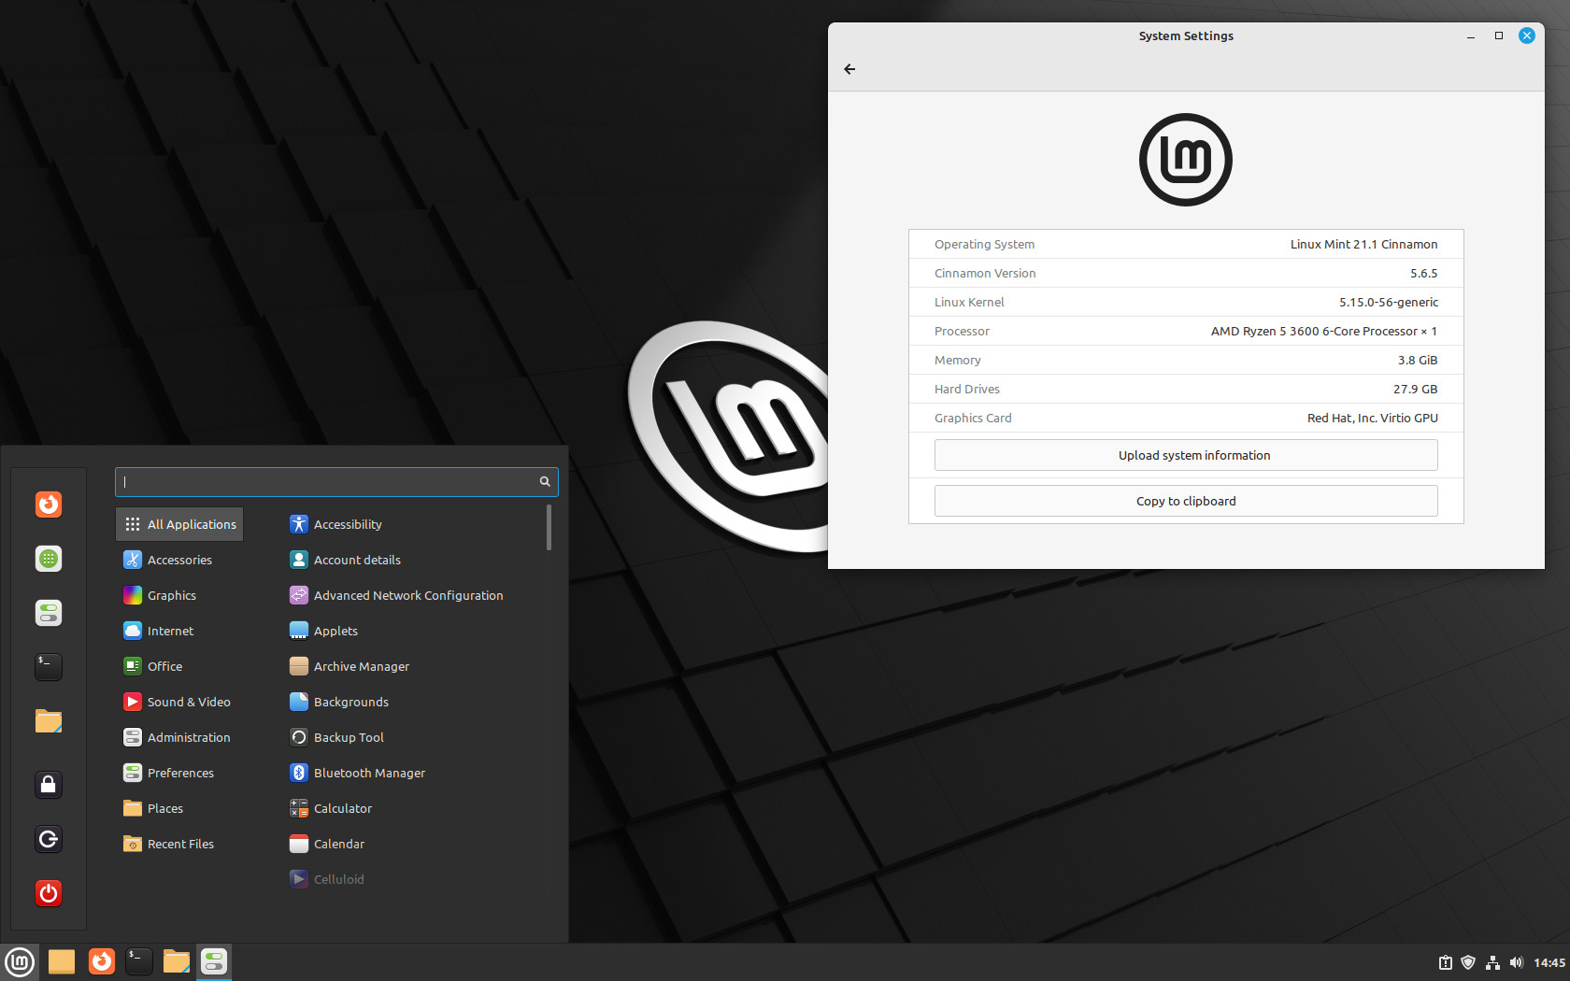This screenshot has width=1570, height=981.
Task: Click 'Linux Mint 21.1 Cinnamon' value
Action: click(x=1363, y=245)
